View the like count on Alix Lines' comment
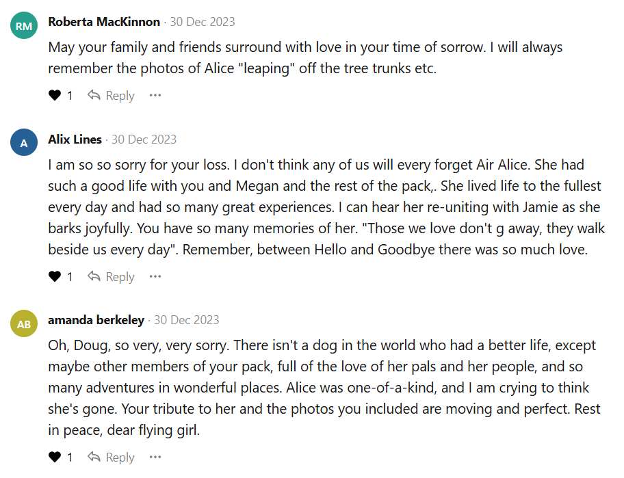Viewport: 624px width, 478px height. coord(70,277)
